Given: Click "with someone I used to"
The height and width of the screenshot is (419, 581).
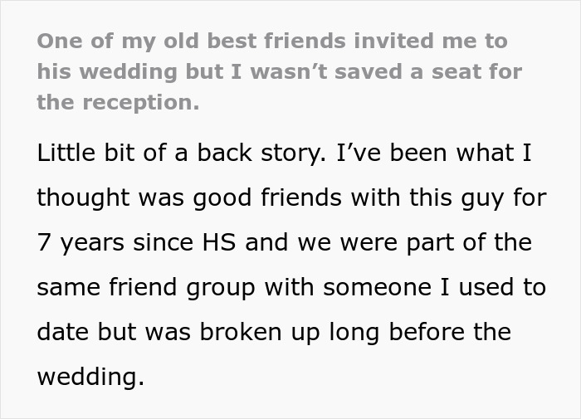Looking at the screenshot, I should pyautogui.click(x=405, y=287).
